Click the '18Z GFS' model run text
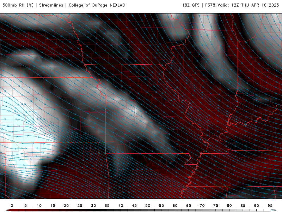The width and height of the screenshot is (282, 212). (191, 5)
